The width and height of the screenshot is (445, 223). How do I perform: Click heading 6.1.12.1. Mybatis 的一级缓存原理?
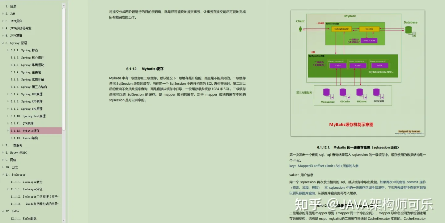358,148
